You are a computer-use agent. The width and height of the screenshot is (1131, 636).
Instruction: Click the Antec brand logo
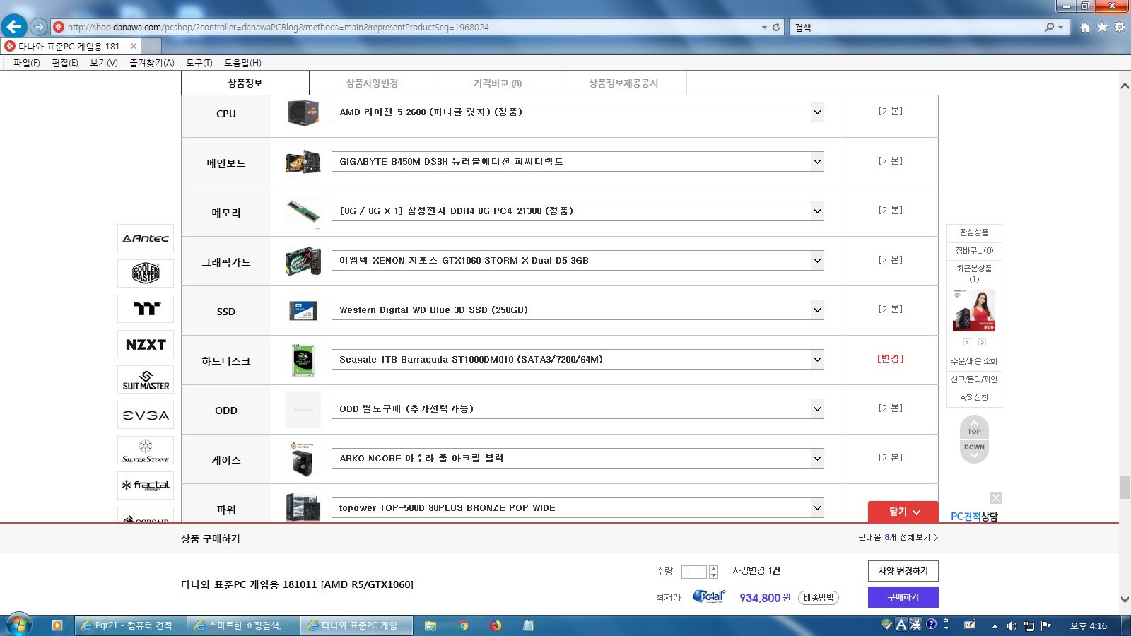pos(146,238)
